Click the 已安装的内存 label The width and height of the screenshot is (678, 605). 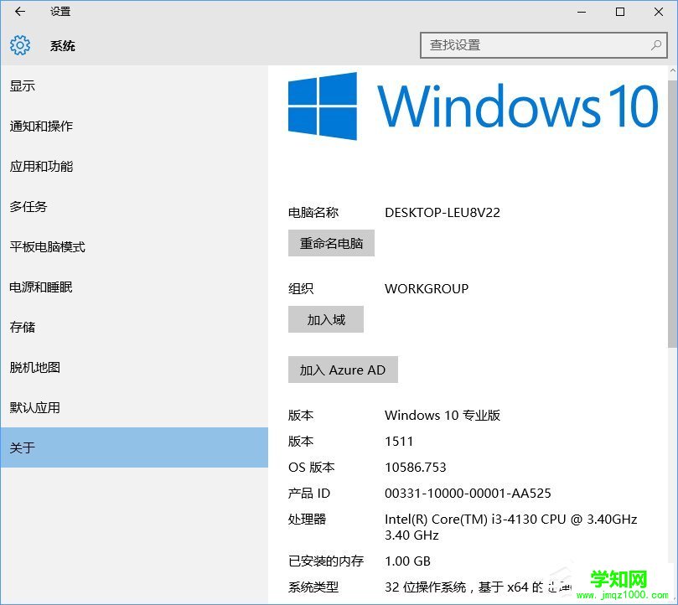[326, 561]
